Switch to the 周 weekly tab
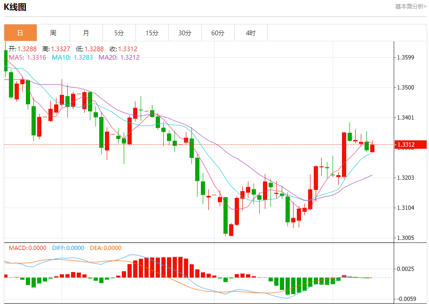 coord(53,33)
